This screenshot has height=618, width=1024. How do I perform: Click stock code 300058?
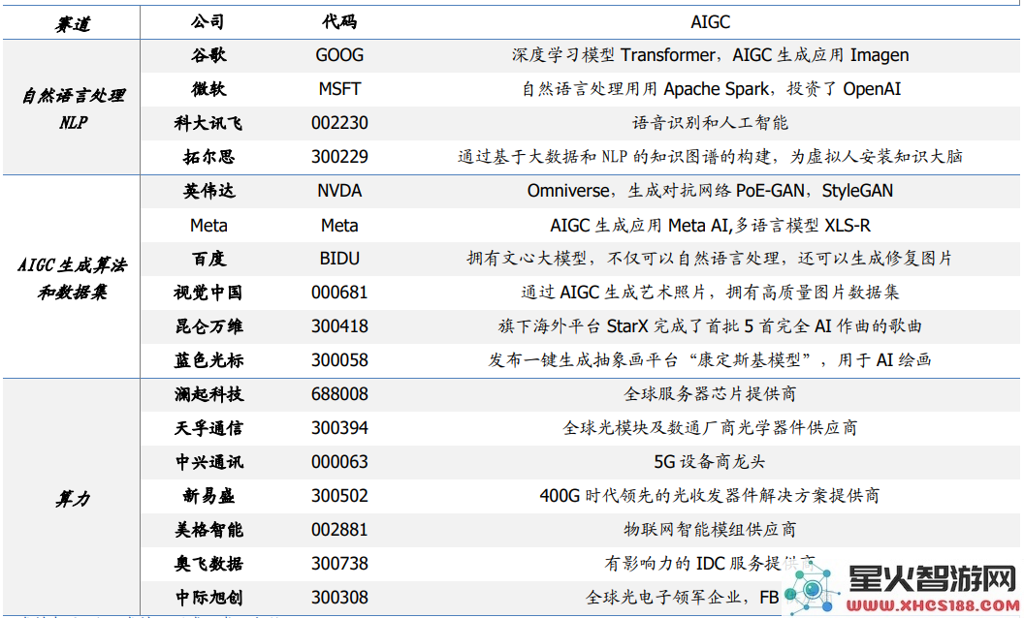pyautogui.click(x=339, y=361)
